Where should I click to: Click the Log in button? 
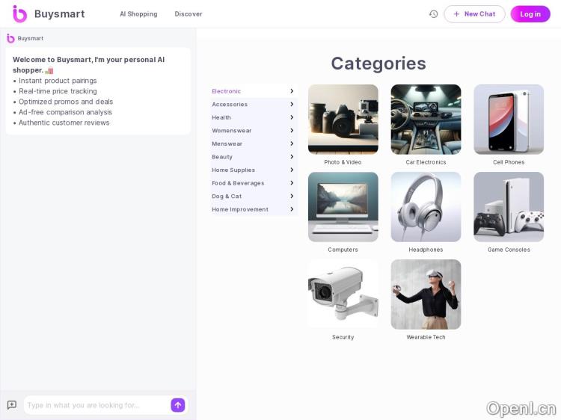click(x=530, y=14)
